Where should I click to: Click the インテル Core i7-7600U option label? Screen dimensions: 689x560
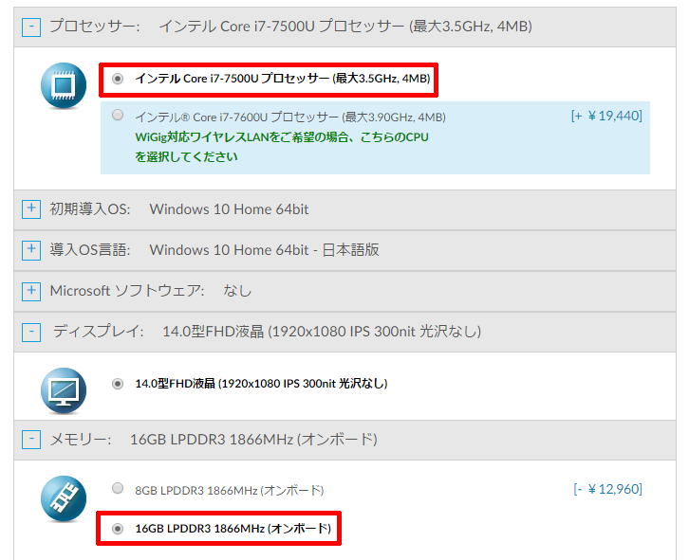(x=290, y=117)
